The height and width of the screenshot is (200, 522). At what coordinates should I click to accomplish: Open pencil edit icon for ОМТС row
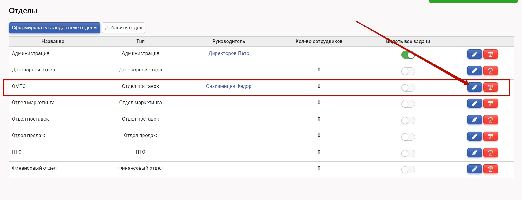coord(474,87)
